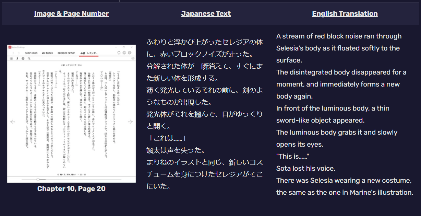Click the Kobo back navigation chevron
Image resolution: width=421 pixels, height=216 pixels.
coord(13,53)
